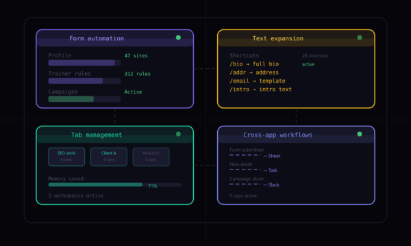Screen dimensions: 411x246
Task: Click the Text expansion status dot
Action: [360, 38]
